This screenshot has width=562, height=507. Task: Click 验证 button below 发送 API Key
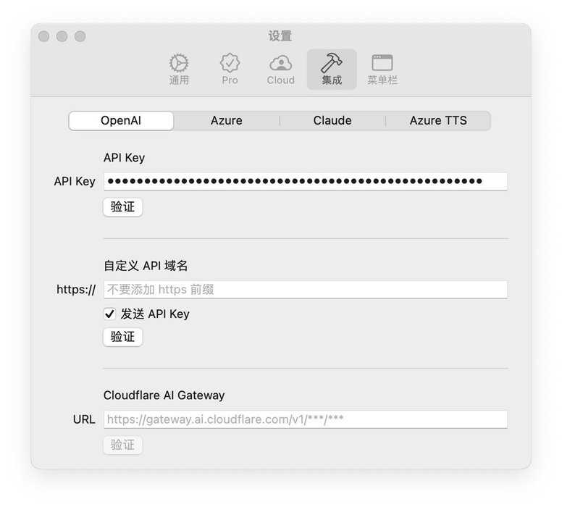coord(122,337)
